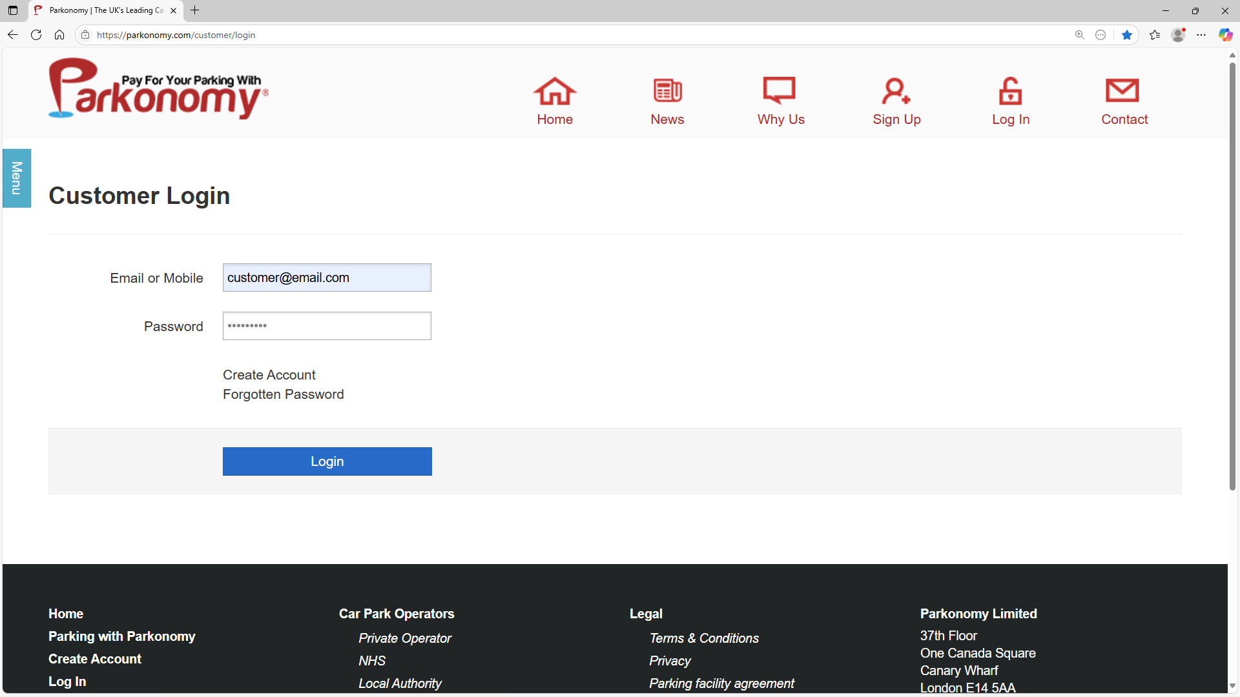
Task: Select the Parkonomy browser tab
Action: (x=106, y=10)
